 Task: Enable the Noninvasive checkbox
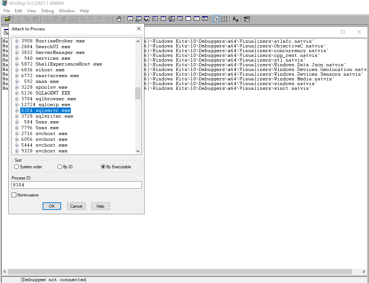pyautogui.click(x=14, y=195)
